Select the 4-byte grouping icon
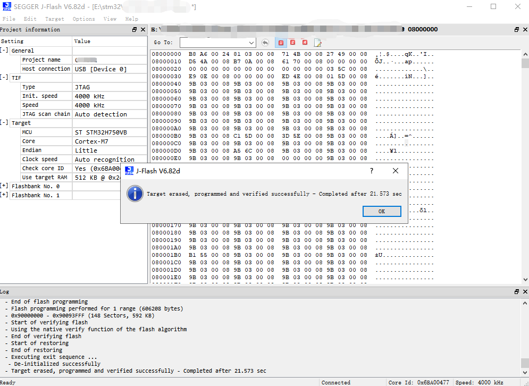The width and height of the screenshot is (529, 386). (305, 43)
